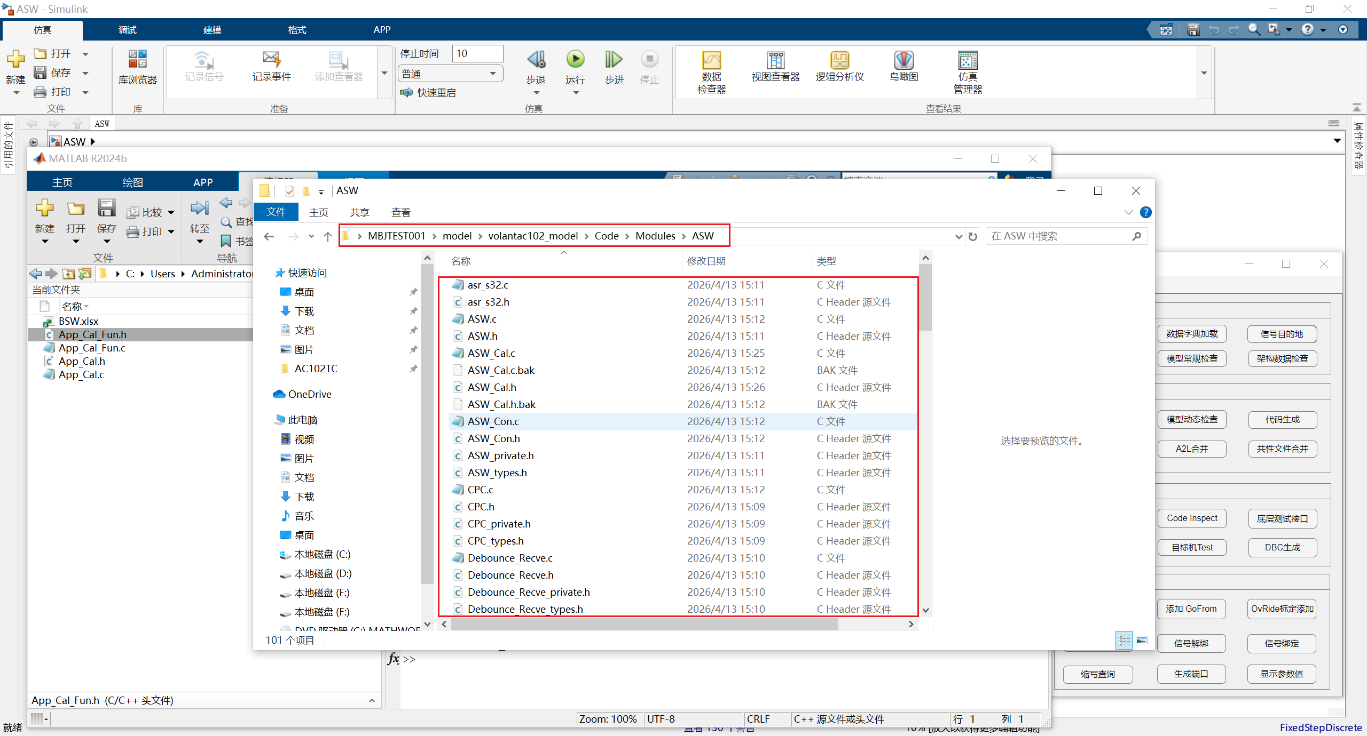Open the Explorer 共享 ribbon tab
Viewport: 1367px width, 736px height.
(x=359, y=212)
